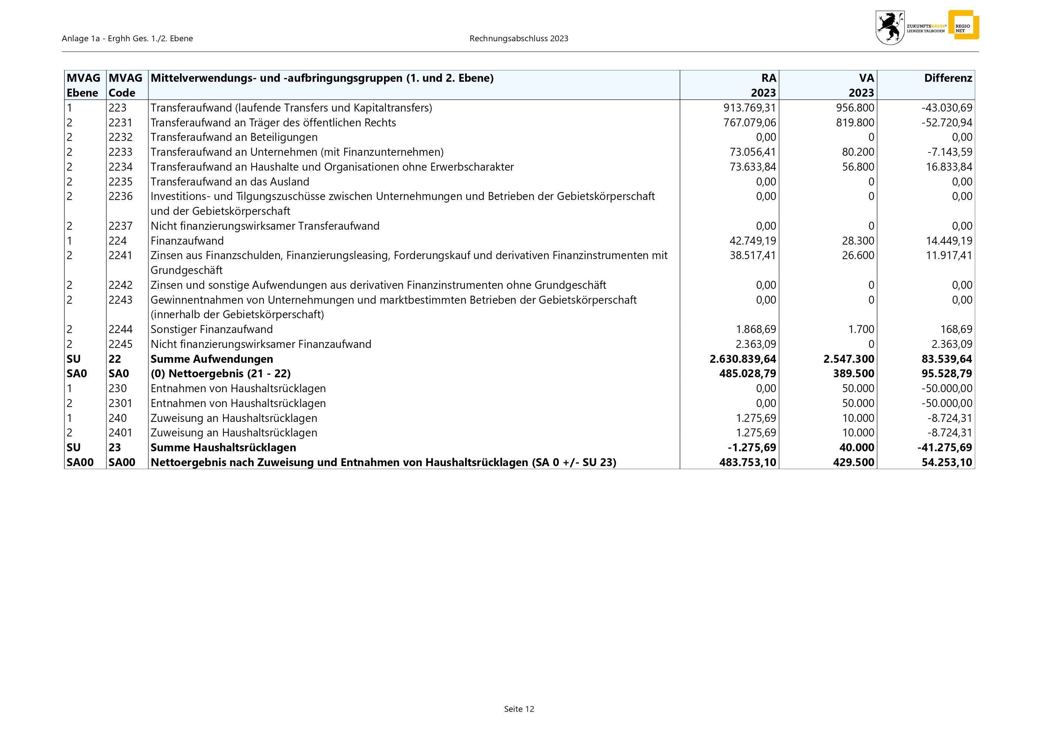Select the Summe Aufwendungen row label
The image size is (1041, 736).
(x=212, y=359)
